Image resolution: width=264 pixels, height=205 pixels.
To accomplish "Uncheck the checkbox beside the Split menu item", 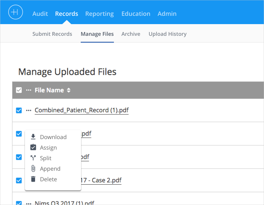I will (x=19, y=157).
